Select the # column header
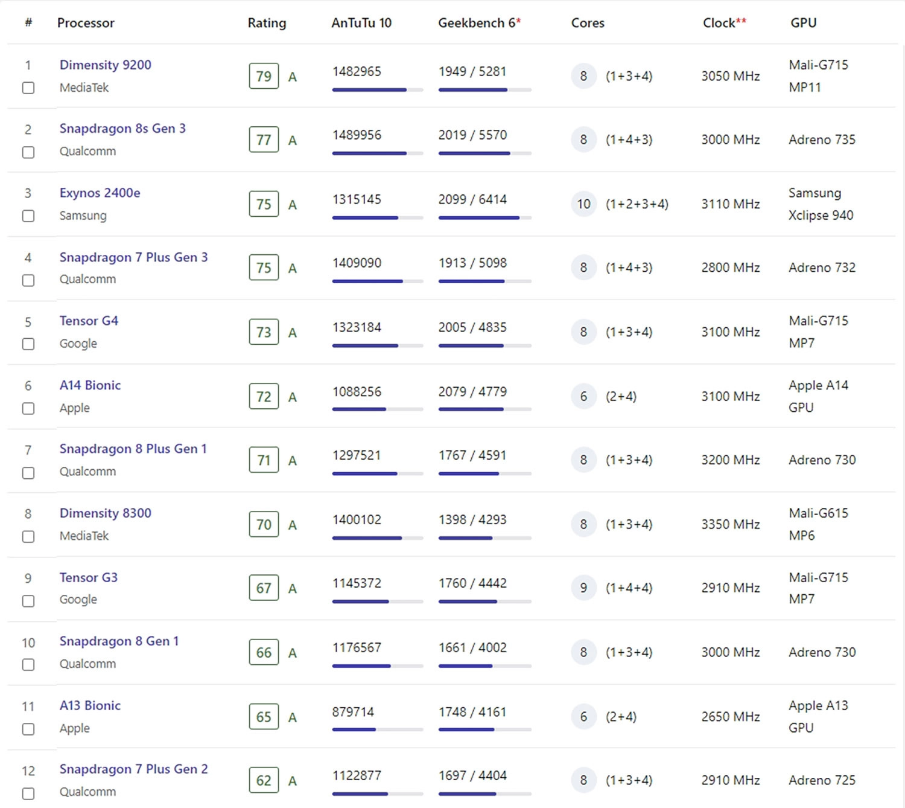The image size is (905, 808). point(28,23)
